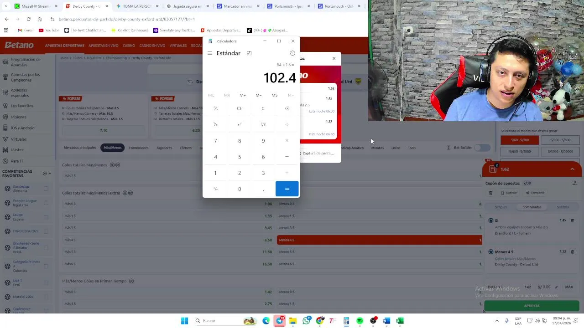Click the Championship breadcrumb link
The image size is (584, 328).
click(x=116, y=58)
